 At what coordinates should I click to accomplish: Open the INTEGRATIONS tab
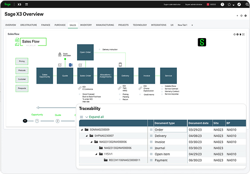[159, 25]
